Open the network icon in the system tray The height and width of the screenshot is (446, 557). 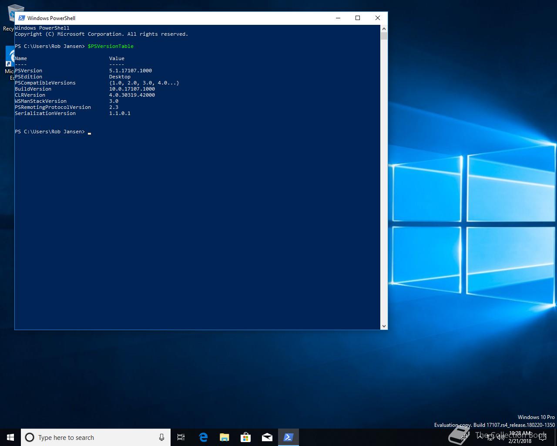pos(490,437)
